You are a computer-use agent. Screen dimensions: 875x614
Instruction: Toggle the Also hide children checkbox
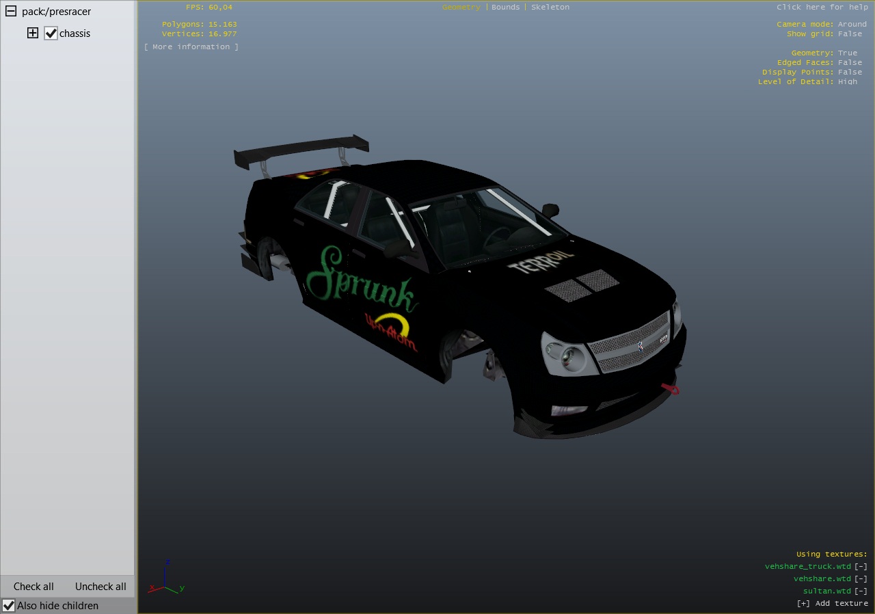point(8,605)
